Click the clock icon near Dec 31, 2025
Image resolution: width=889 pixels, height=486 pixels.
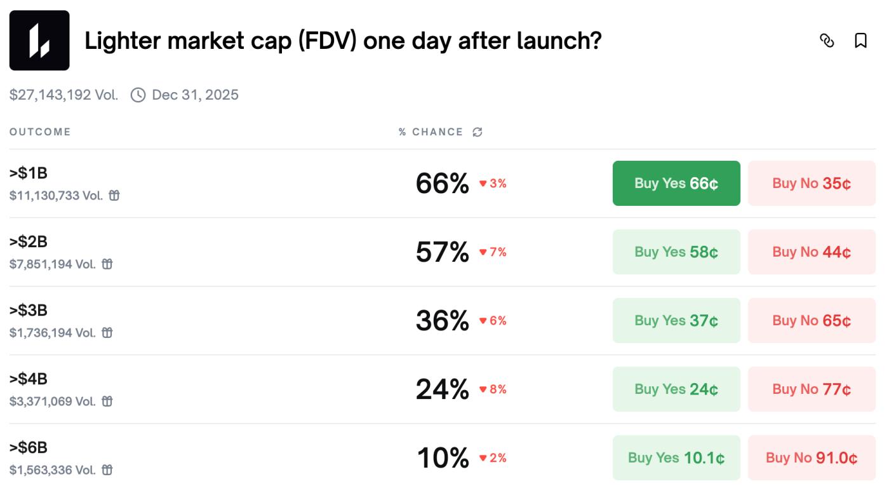pos(138,95)
